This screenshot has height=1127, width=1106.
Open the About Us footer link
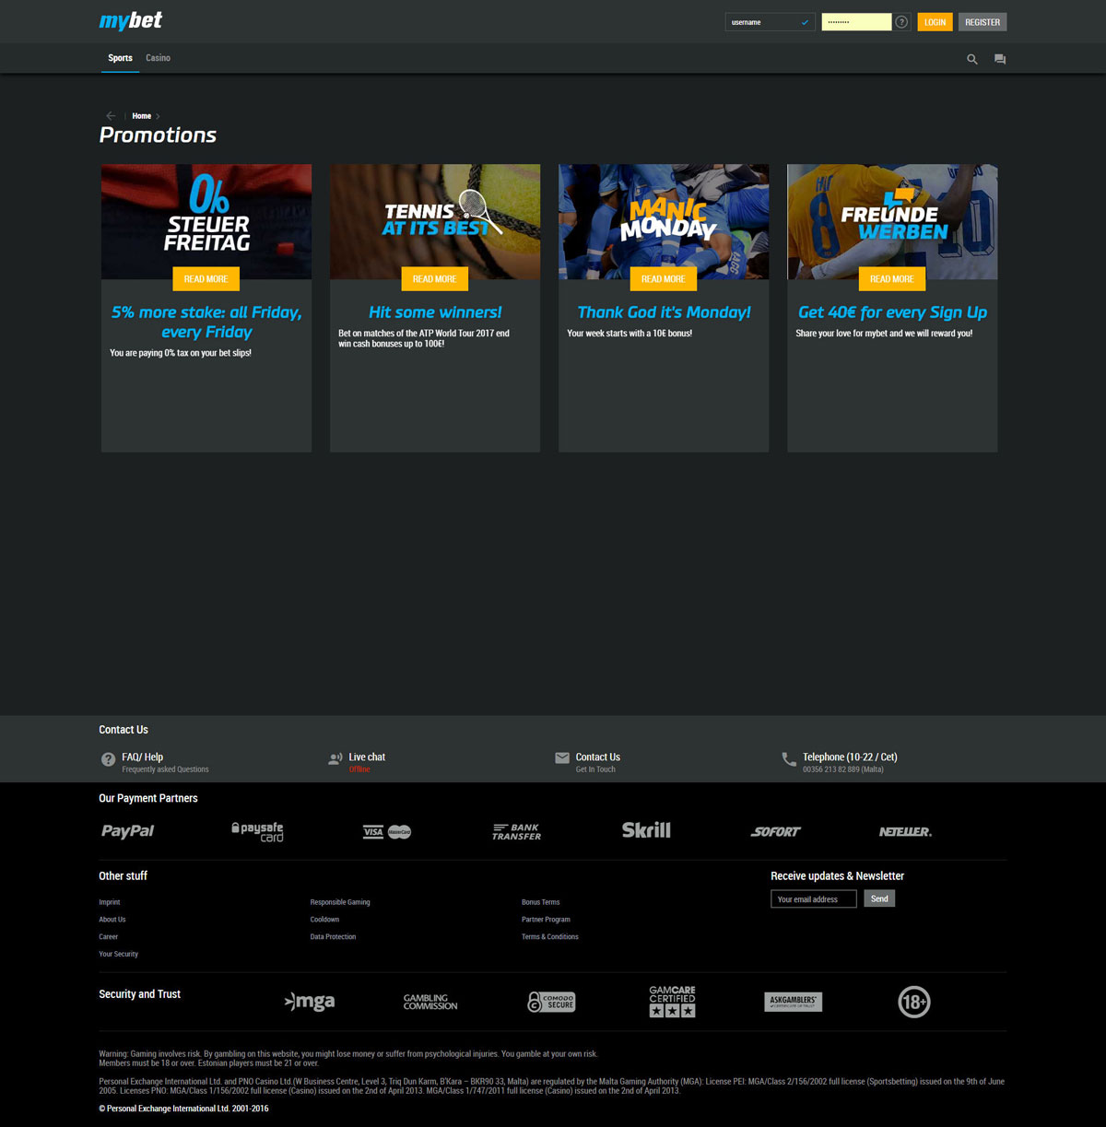[x=112, y=920]
